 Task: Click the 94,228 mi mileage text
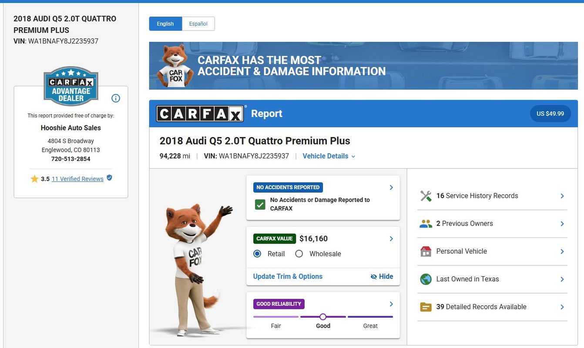point(175,156)
